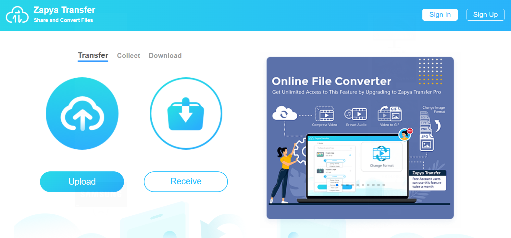Select the Download tab
The height and width of the screenshot is (238, 511).
click(x=165, y=56)
